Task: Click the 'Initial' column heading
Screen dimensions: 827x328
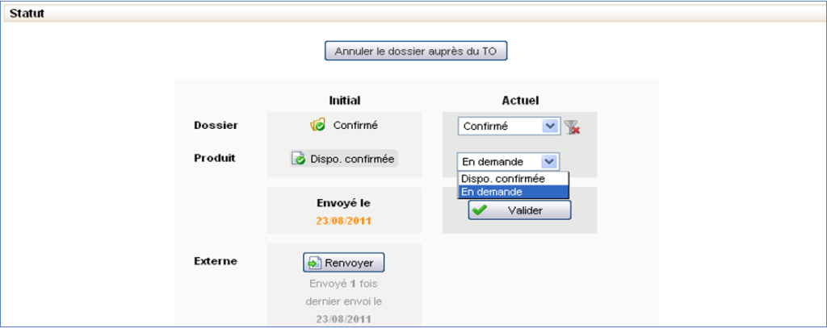Action: click(344, 101)
